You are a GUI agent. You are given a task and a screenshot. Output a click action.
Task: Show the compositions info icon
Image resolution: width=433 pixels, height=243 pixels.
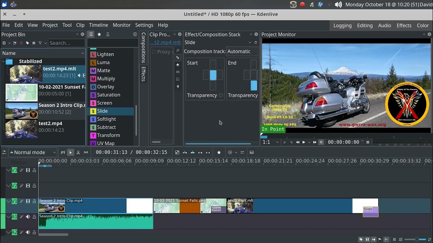[135, 34]
